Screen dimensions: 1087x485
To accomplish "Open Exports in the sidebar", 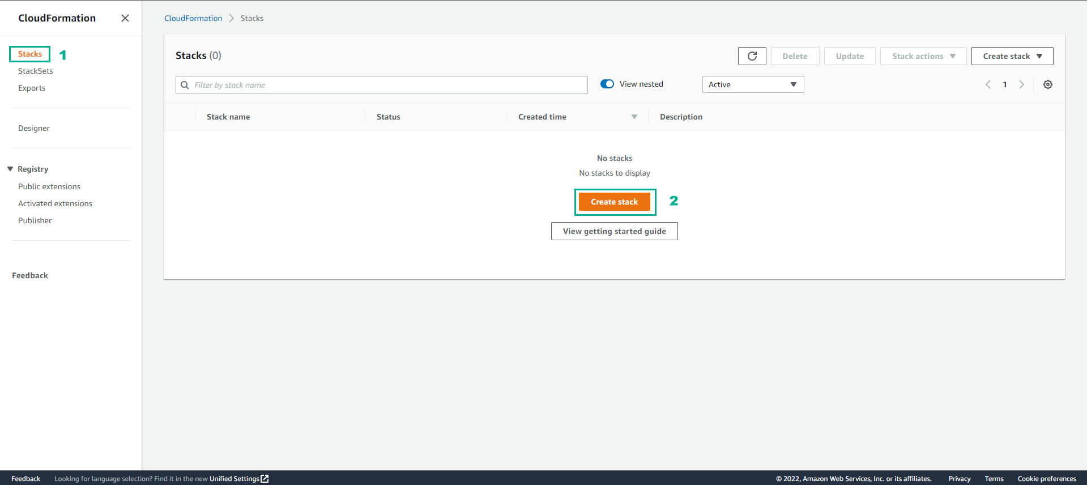I will [x=32, y=88].
